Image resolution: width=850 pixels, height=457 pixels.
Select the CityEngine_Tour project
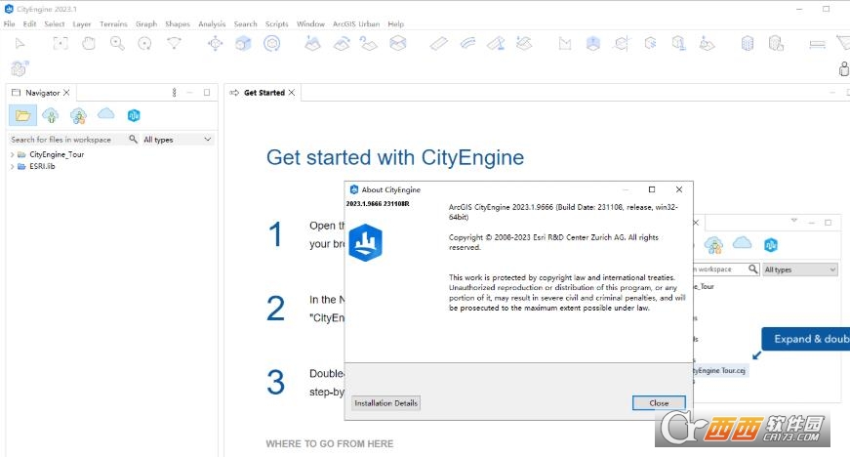pos(57,154)
